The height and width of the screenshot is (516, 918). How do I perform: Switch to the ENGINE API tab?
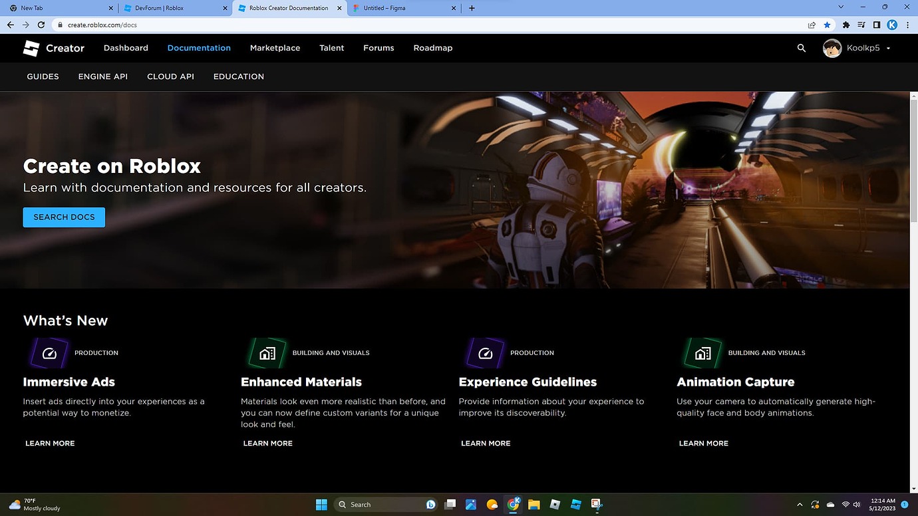pos(102,76)
